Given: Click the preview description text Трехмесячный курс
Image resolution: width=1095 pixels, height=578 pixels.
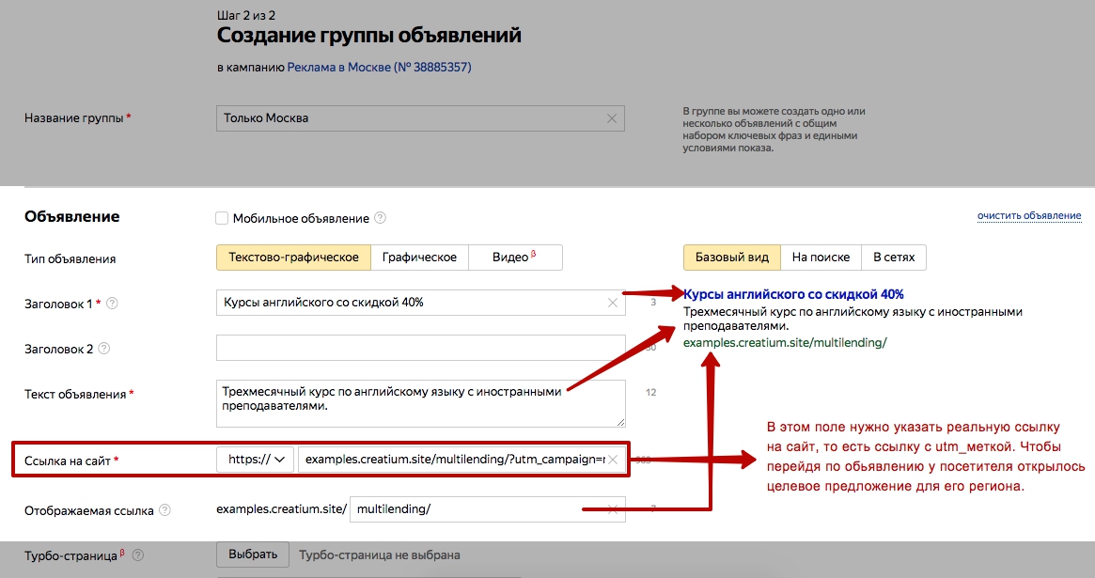Looking at the screenshot, I should [x=853, y=319].
